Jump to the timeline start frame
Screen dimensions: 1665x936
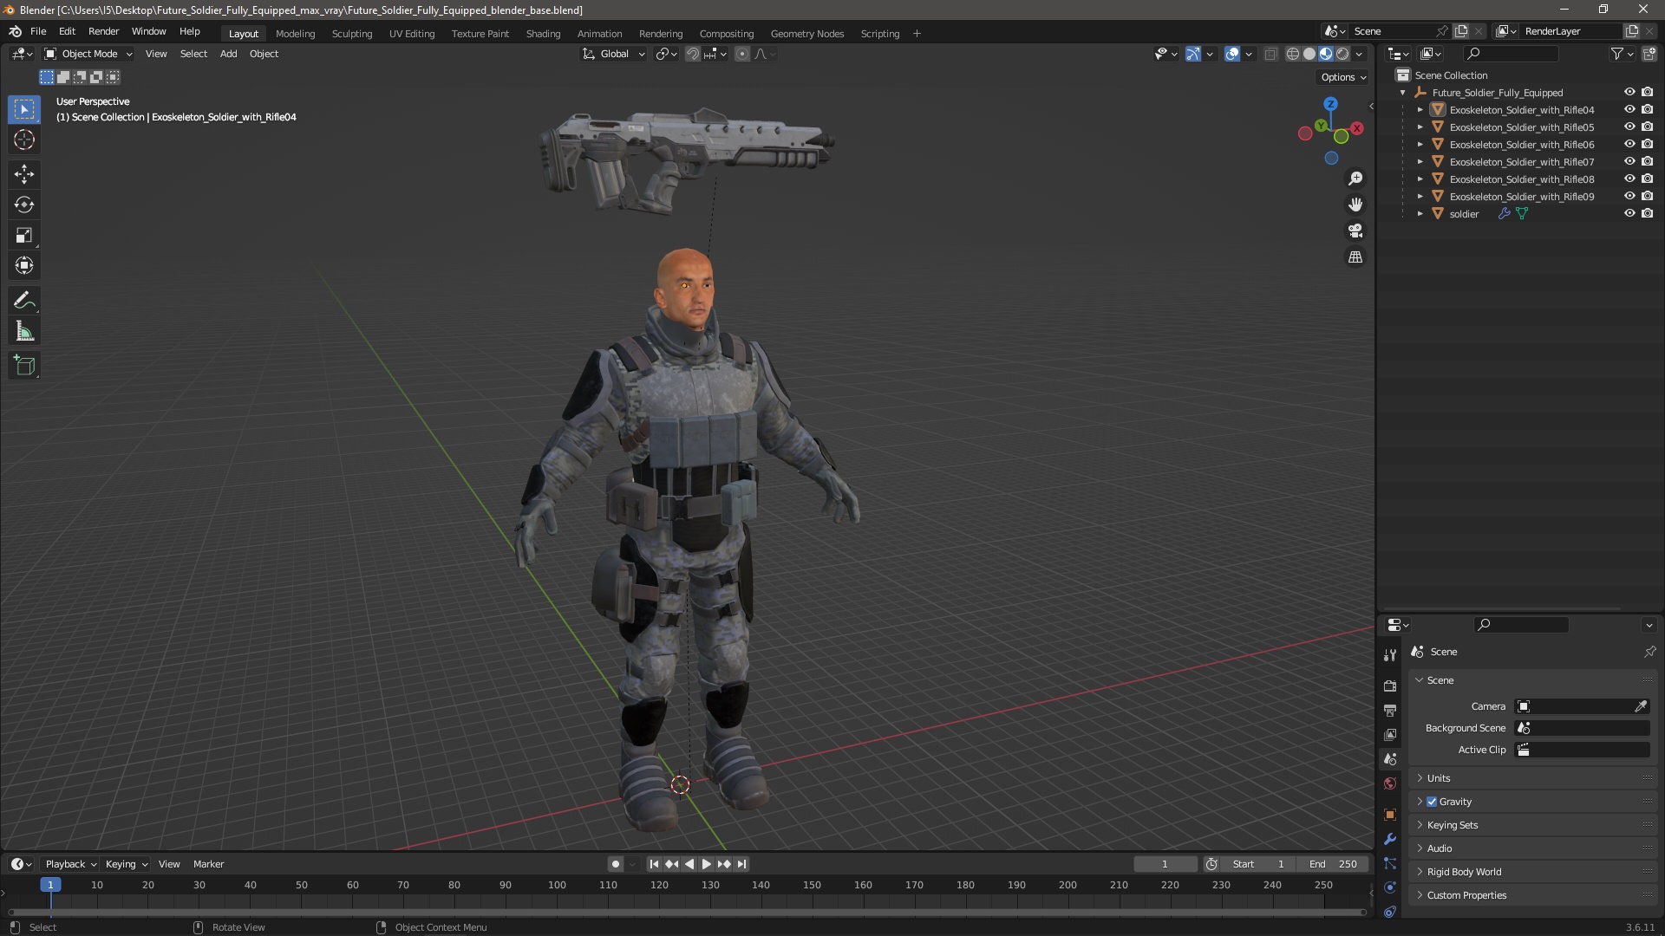coord(654,864)
